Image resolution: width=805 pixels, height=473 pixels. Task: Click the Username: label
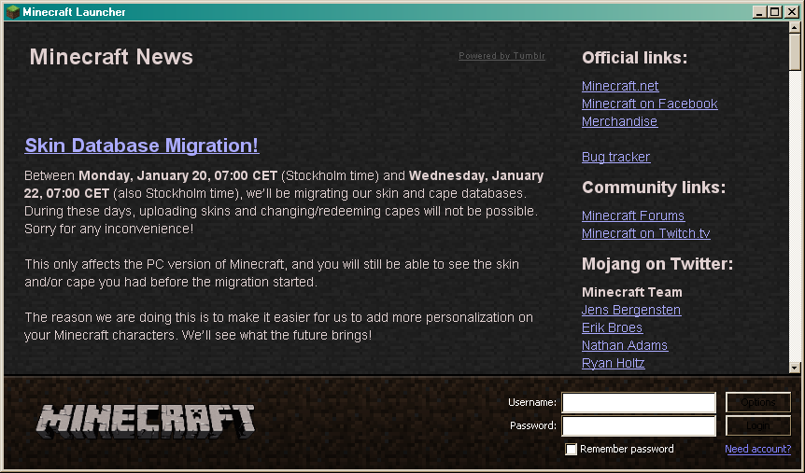click(532, 403)
